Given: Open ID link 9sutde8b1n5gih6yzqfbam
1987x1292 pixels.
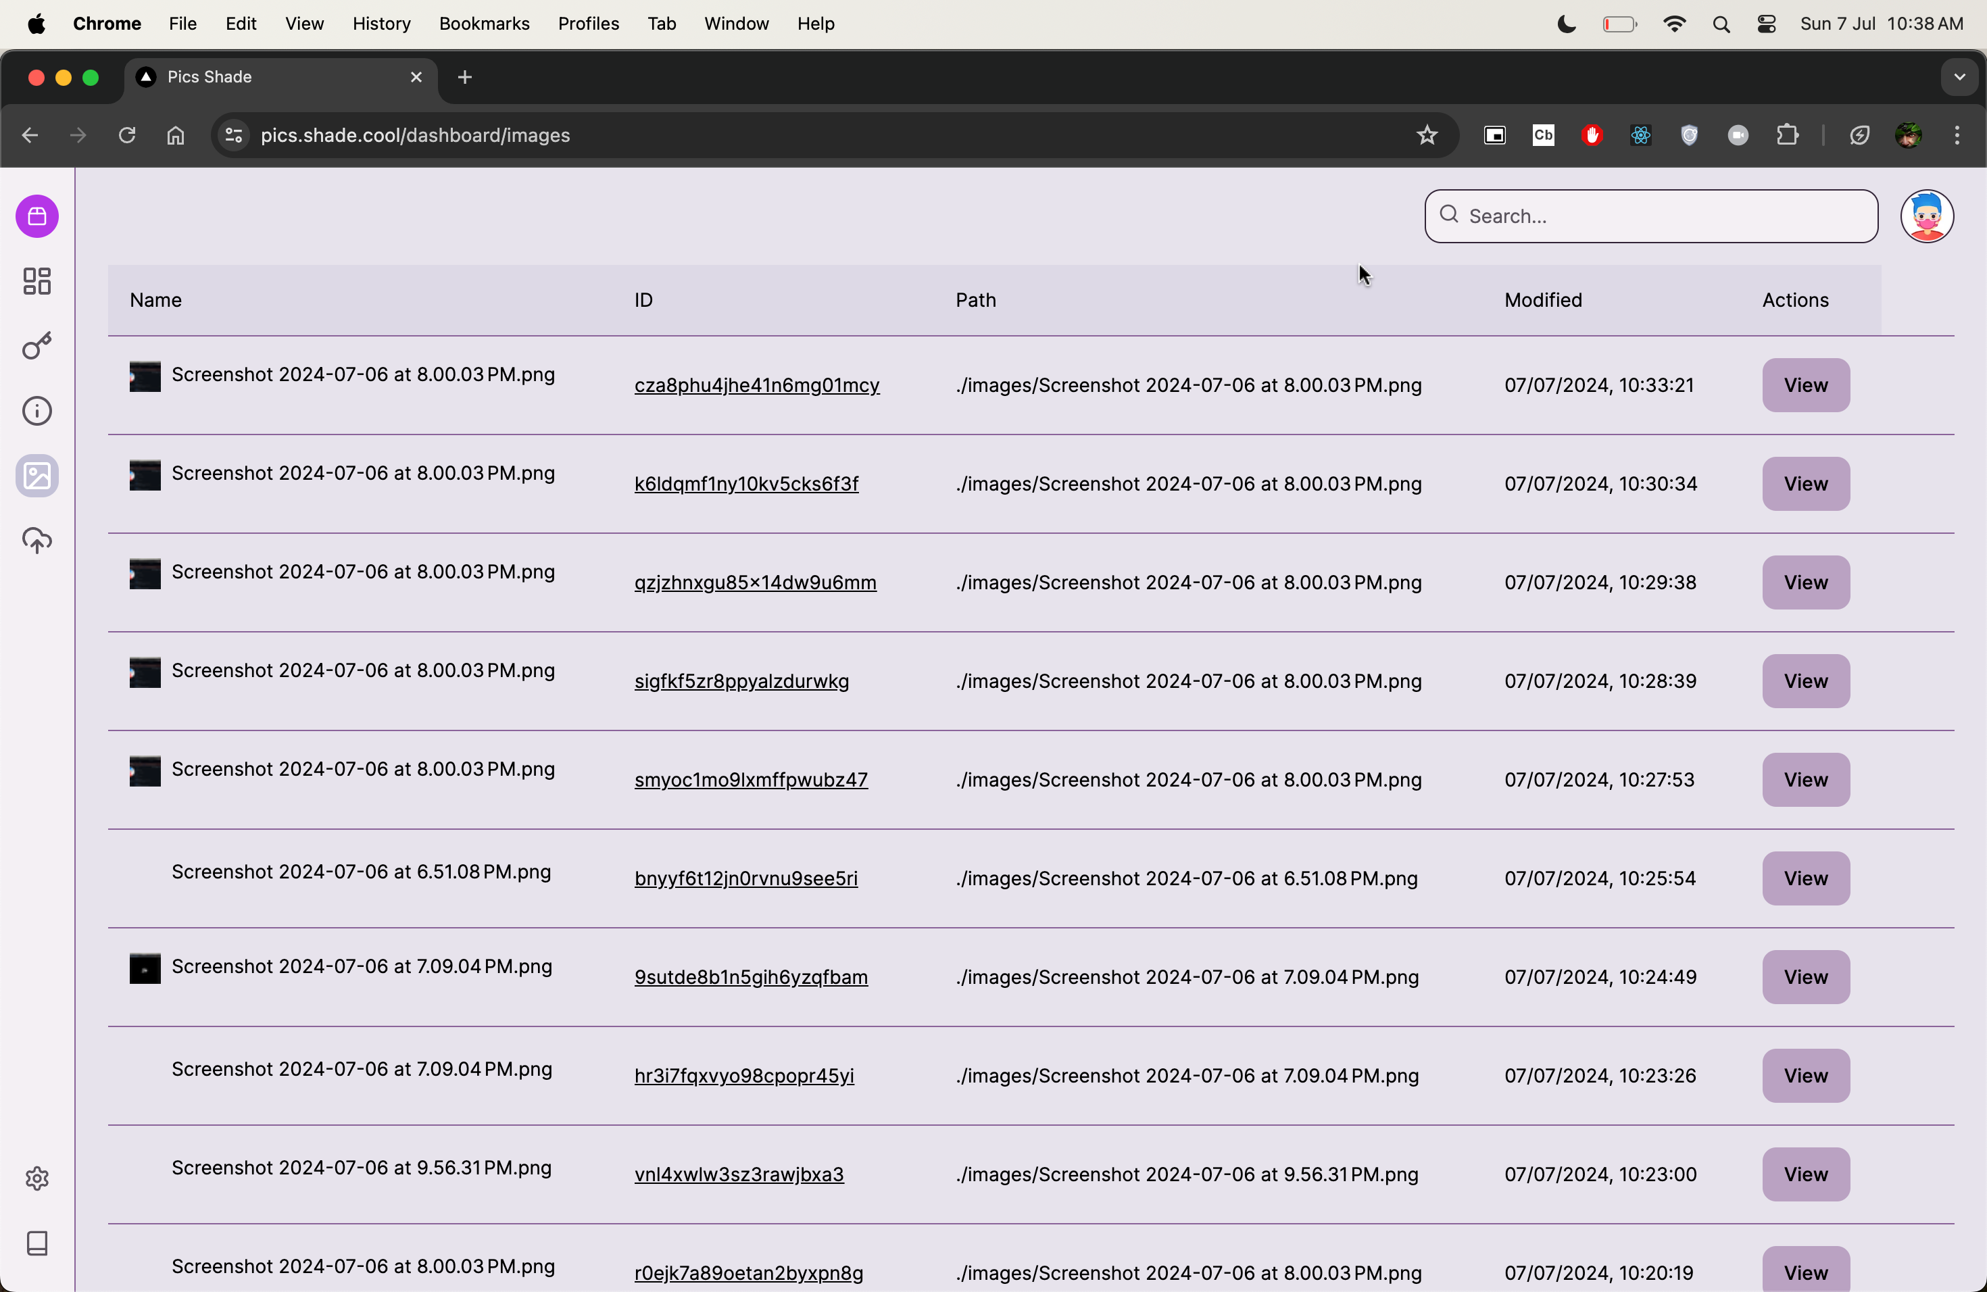Looking at the screenshot, I should [751, 976].
